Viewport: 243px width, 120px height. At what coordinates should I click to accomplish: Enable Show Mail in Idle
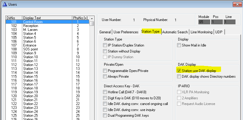click(x=179, y=45)
